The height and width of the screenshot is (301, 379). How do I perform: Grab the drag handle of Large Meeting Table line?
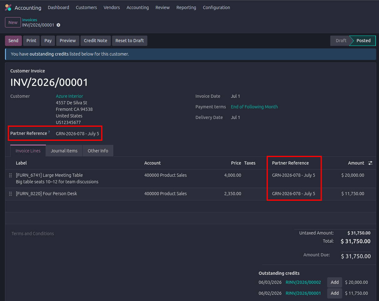click(11, 175)
